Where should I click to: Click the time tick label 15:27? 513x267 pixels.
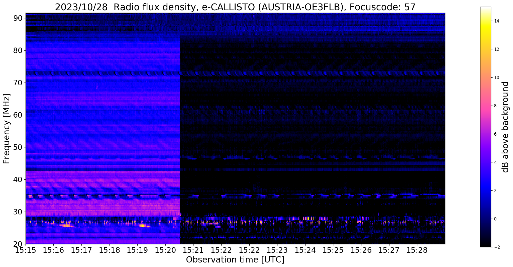point(389,250)
